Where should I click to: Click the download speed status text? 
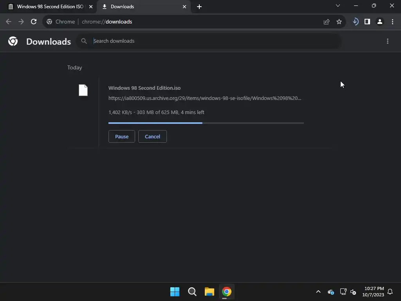[156, 112]
